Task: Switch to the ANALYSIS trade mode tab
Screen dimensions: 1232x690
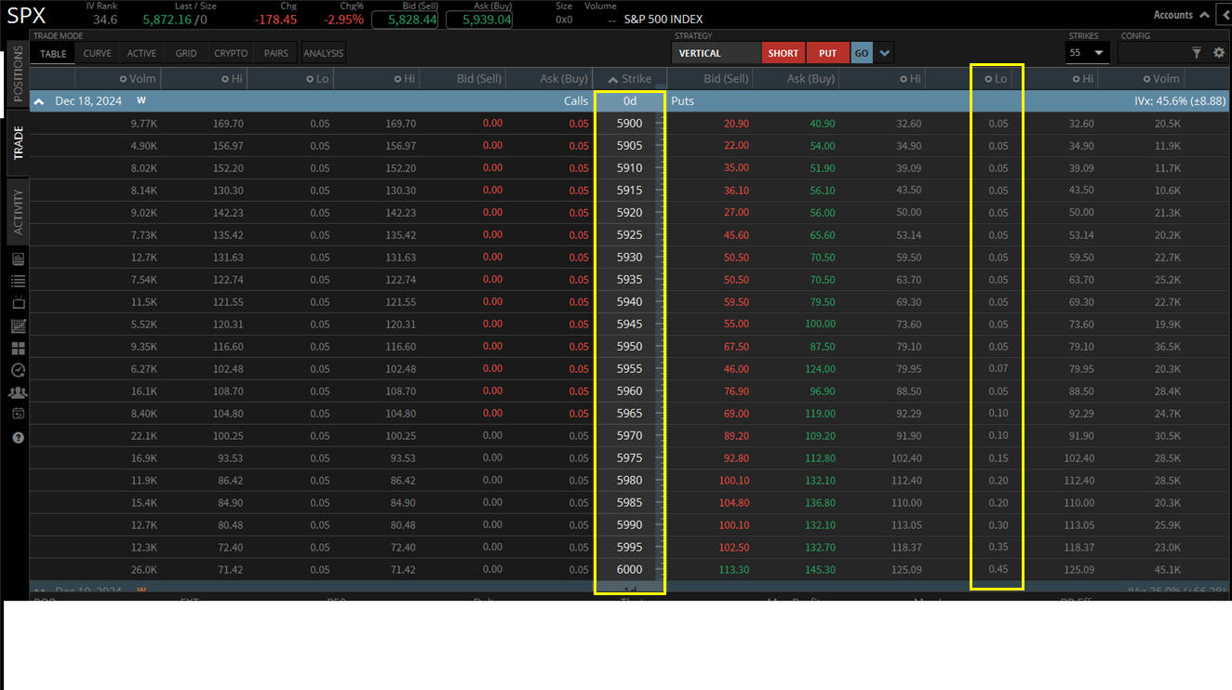Action: pyautogui.click(x=323, y=53)
